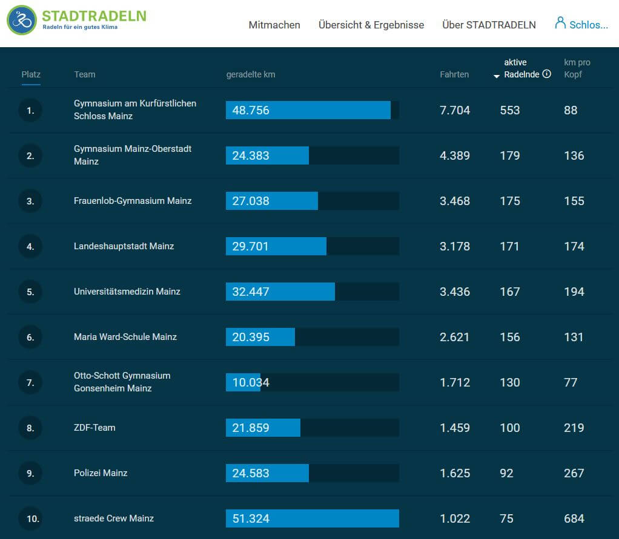The image size is (619, 539).
Task: Click Fahrten value 1.022
Action: (455, 518)
